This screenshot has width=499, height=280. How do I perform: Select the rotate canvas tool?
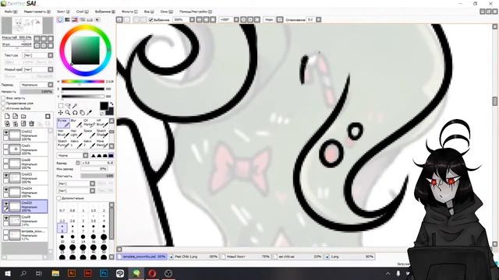(75, 112)
